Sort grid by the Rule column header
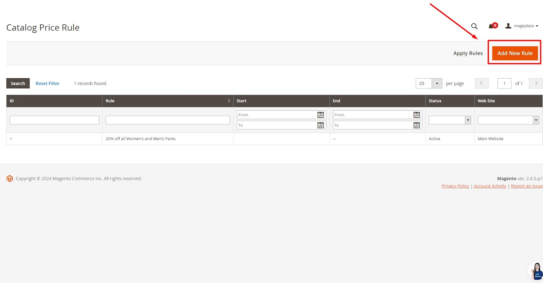Viewport: 543px width, 283px height. (168, 101)
